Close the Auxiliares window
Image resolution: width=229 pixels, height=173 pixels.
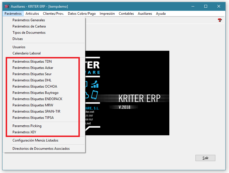coord(219,7)
